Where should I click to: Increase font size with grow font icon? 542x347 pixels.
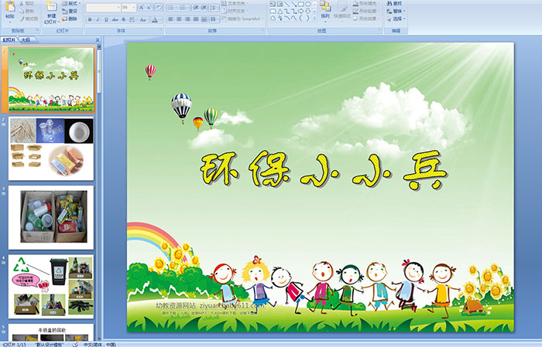coord(142,7)
